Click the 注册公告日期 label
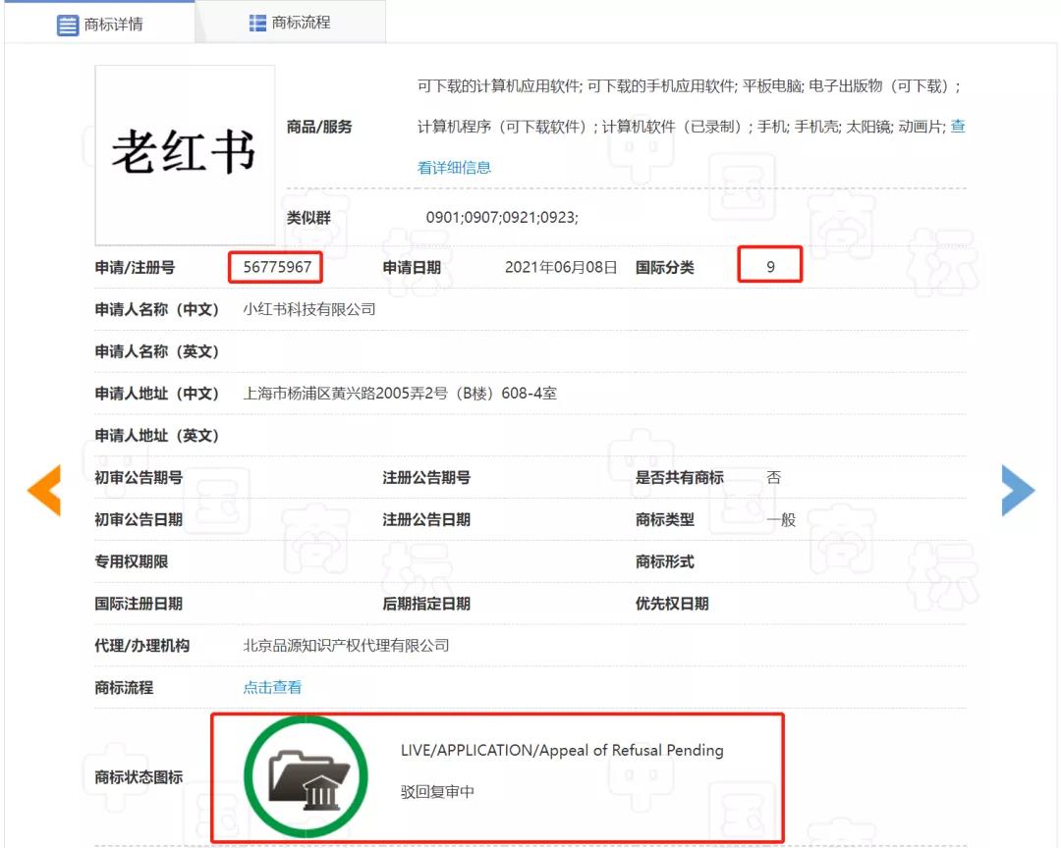The height and width of the screenshot is (848, 1061). [x=426, y=519]
